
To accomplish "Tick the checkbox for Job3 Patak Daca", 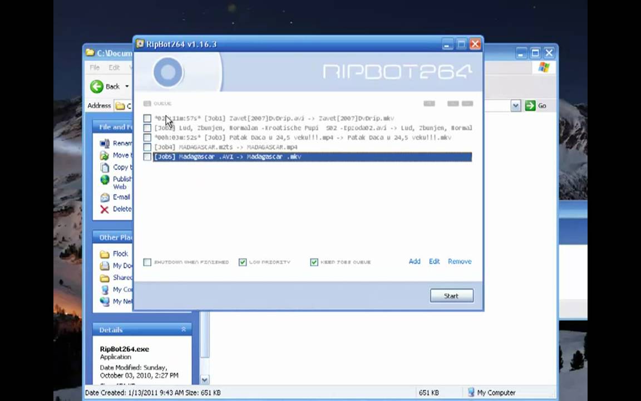I will click(x=147, y=138).
